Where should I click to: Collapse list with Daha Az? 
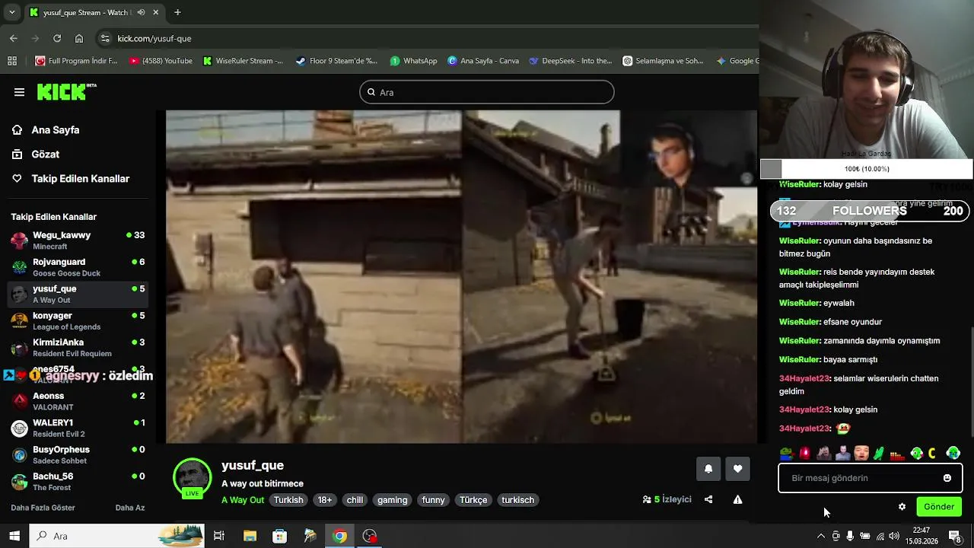point(130,508)
